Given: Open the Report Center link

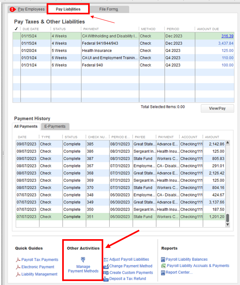Looking at the screenshot, I should [x=179, y=273].
